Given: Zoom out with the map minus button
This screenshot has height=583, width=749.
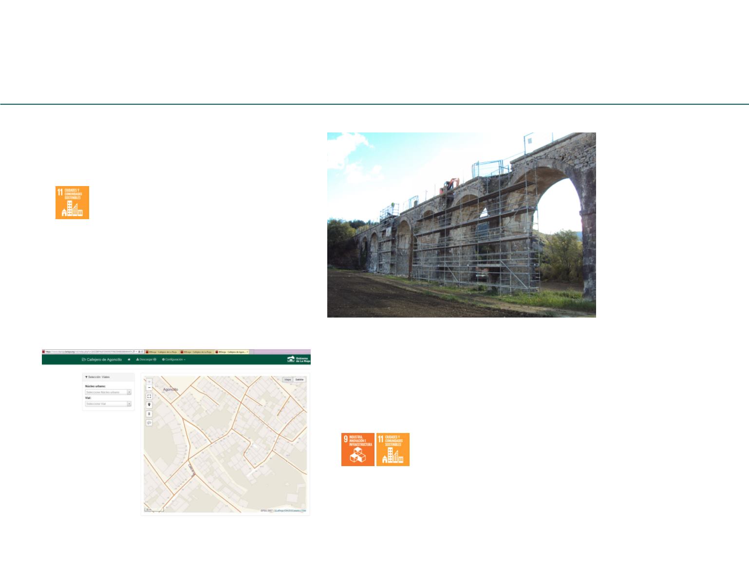Looking at the screenshot, I should point(149,388).
